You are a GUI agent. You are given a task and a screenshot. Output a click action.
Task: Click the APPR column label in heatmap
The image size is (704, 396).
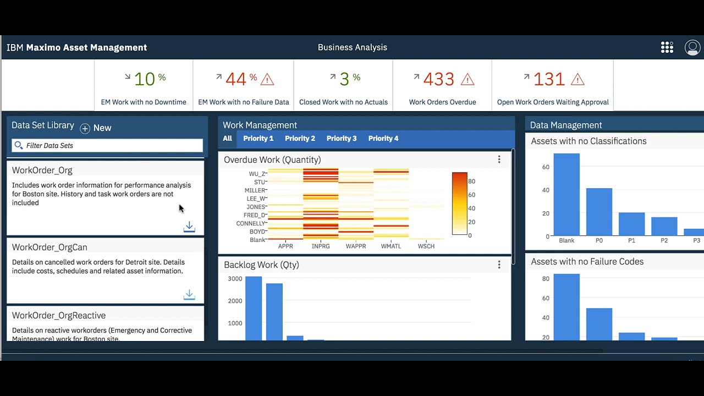pos(285,246)
